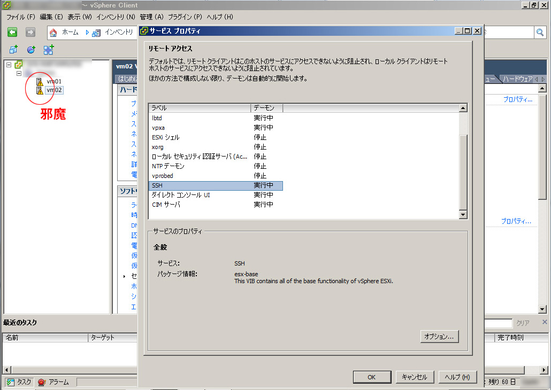The image size is (551, 390).
Task: Click the stacked boxes with plus toolbar icon
Action: [x=14, y=50]
